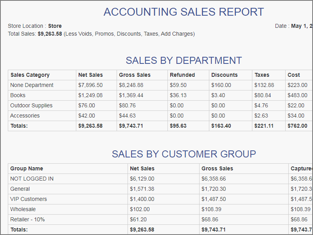Click the Books department row label
The image size is (313, 235).
click(18, 95)
